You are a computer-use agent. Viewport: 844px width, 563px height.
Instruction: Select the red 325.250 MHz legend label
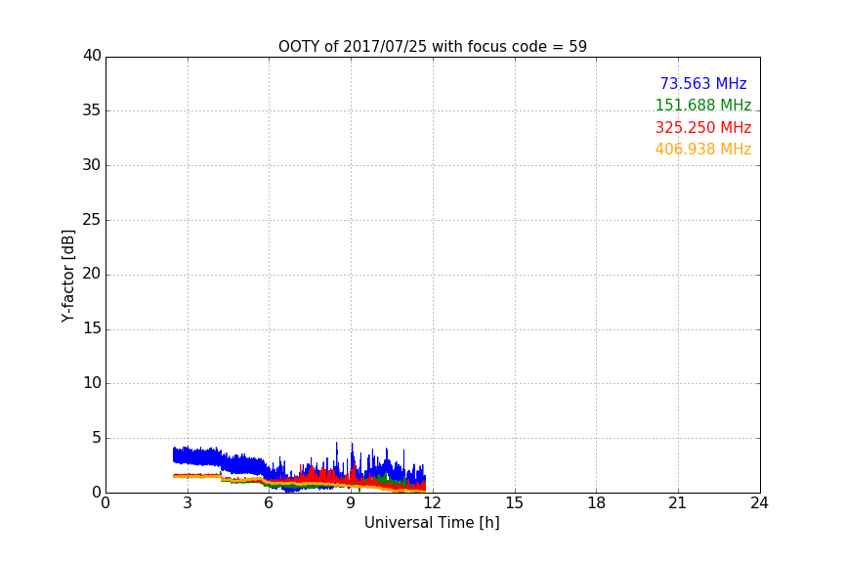703,128
